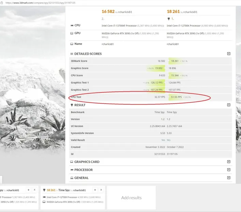The width and height of the screenshot is (241, 212).
Task: Click UI Version 2.23.7457 s64
Action: pos(174,126)
